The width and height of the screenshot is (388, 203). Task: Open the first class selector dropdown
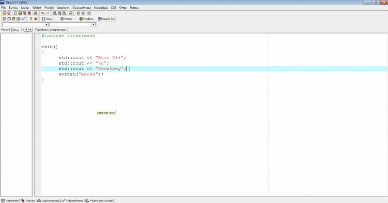(47, 24)
